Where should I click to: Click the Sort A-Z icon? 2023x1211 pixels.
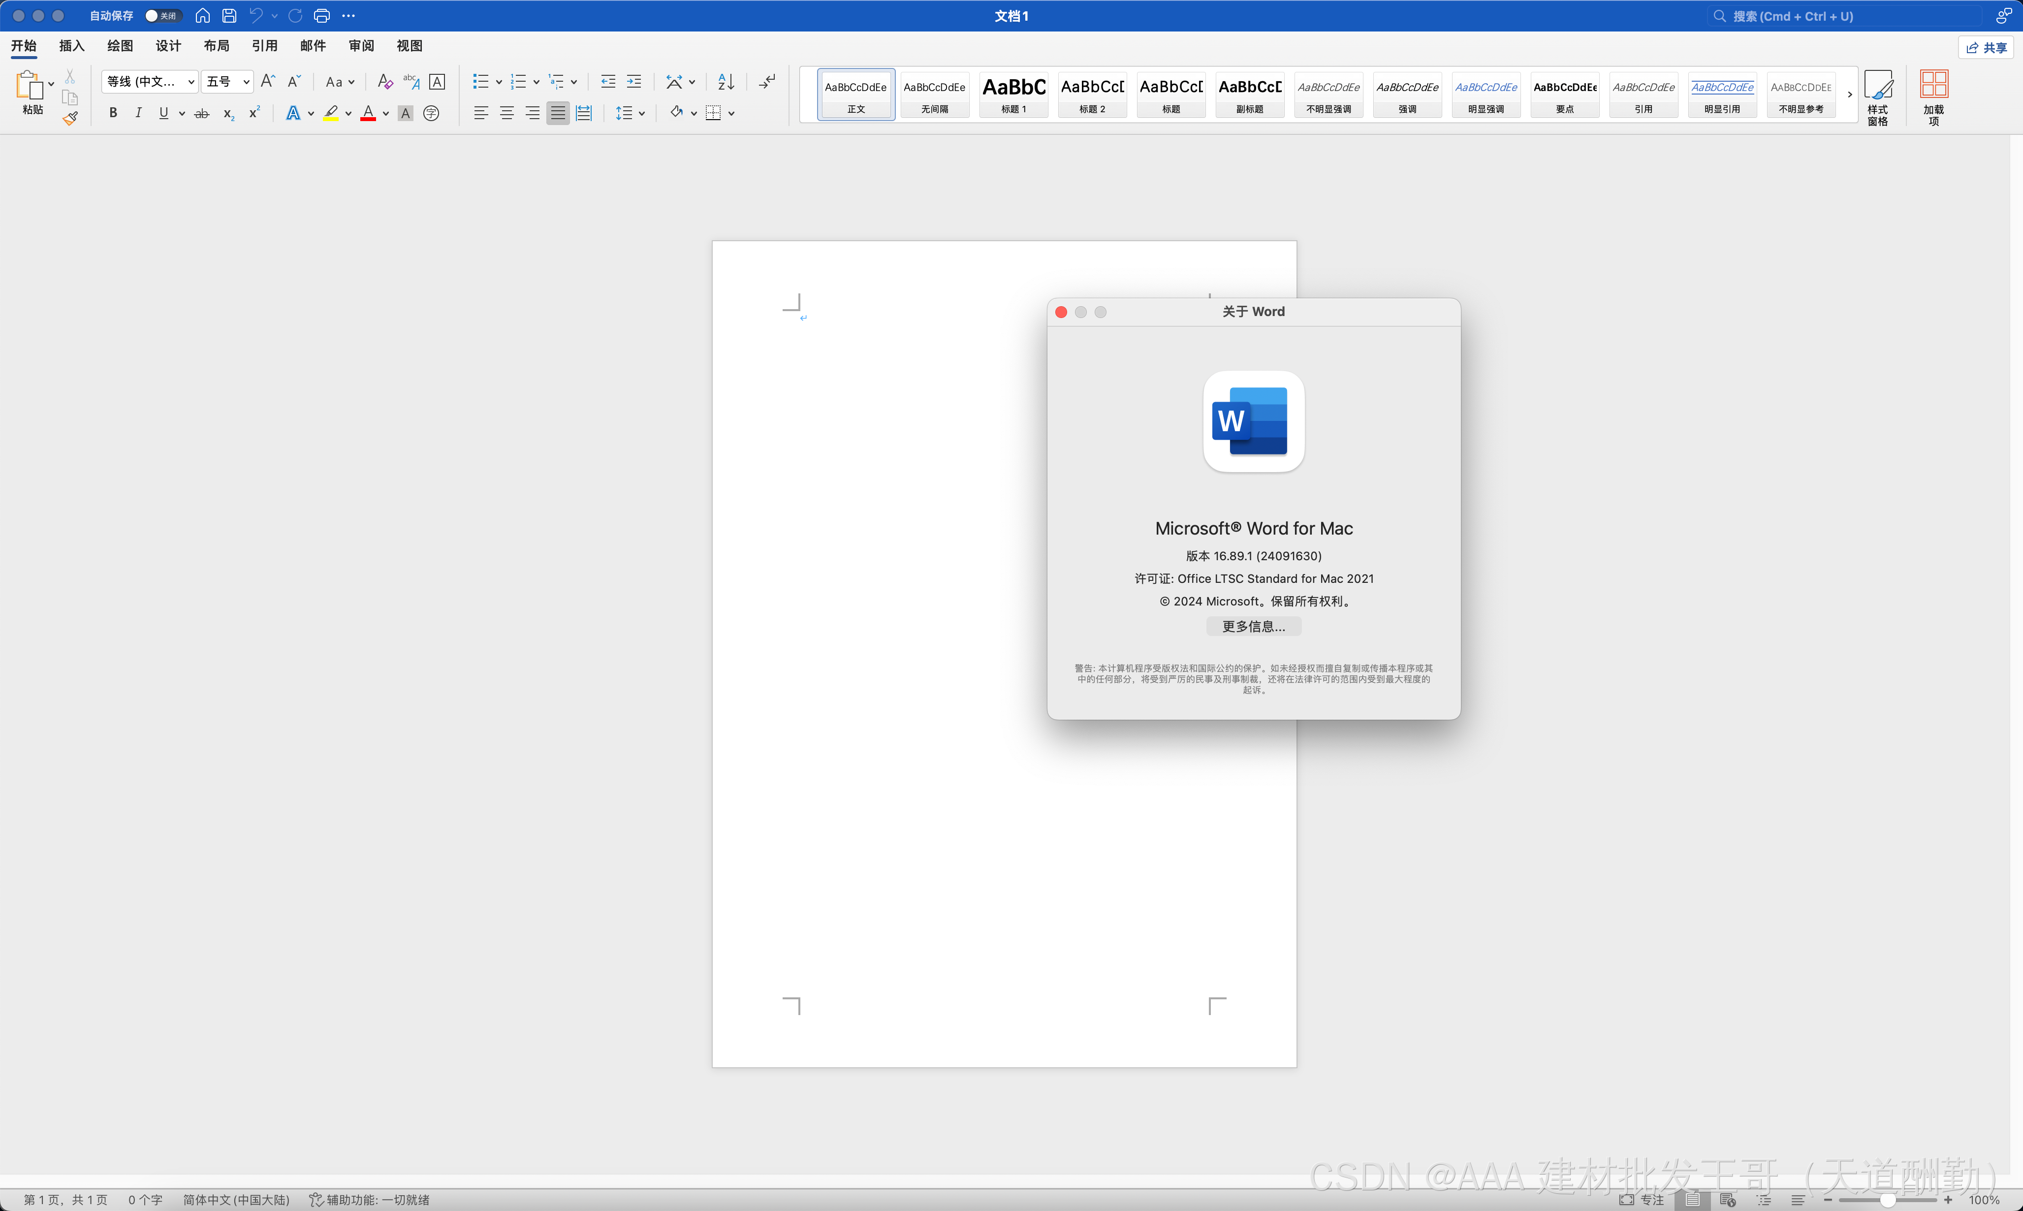(x=726, y=82)
